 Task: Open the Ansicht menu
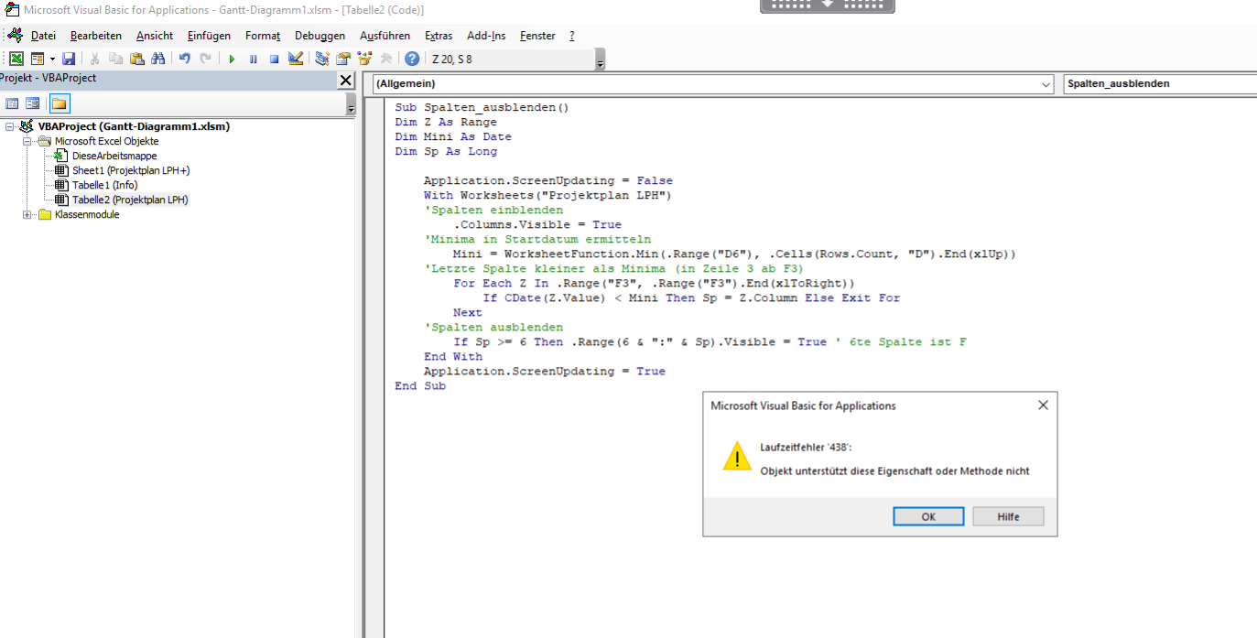(x=155, y=36)
